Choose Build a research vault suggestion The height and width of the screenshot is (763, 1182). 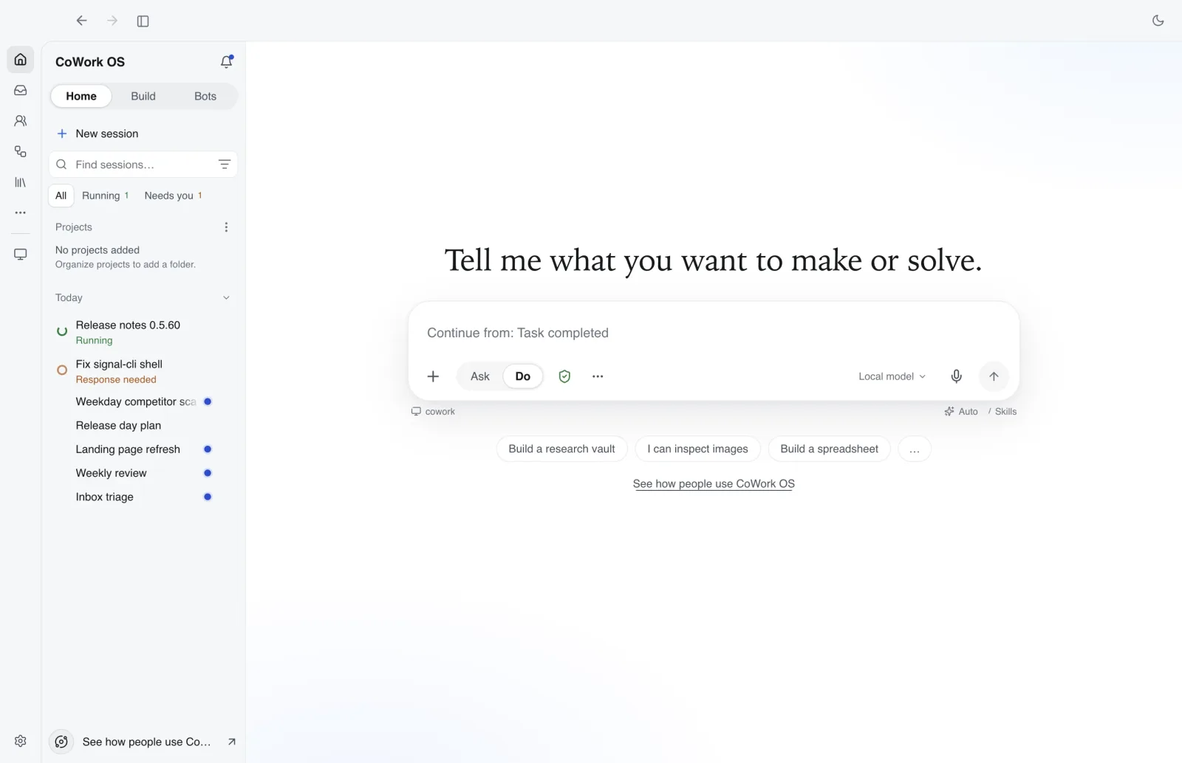(x=561, y=449)
